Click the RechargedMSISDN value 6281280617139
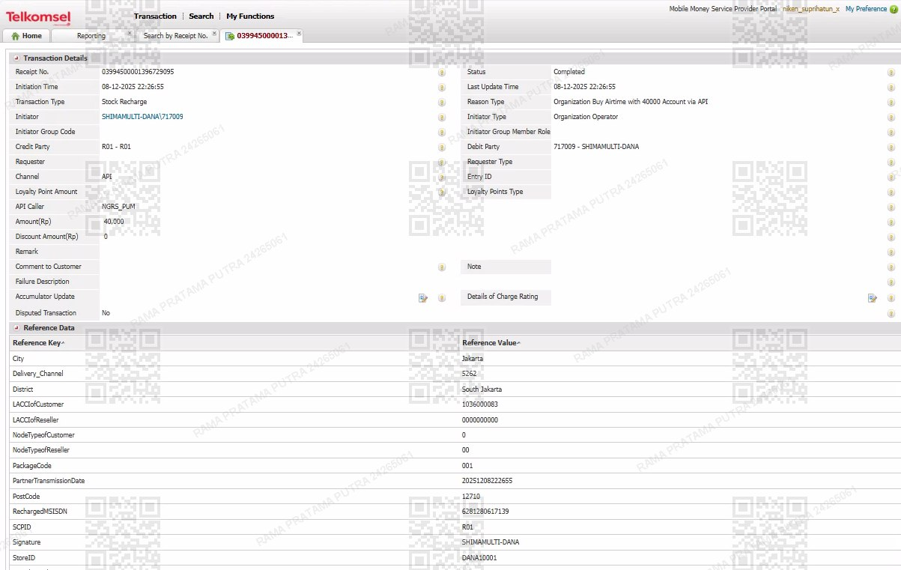This screenshot has height=570, width=901. click(x=485, y=511)
